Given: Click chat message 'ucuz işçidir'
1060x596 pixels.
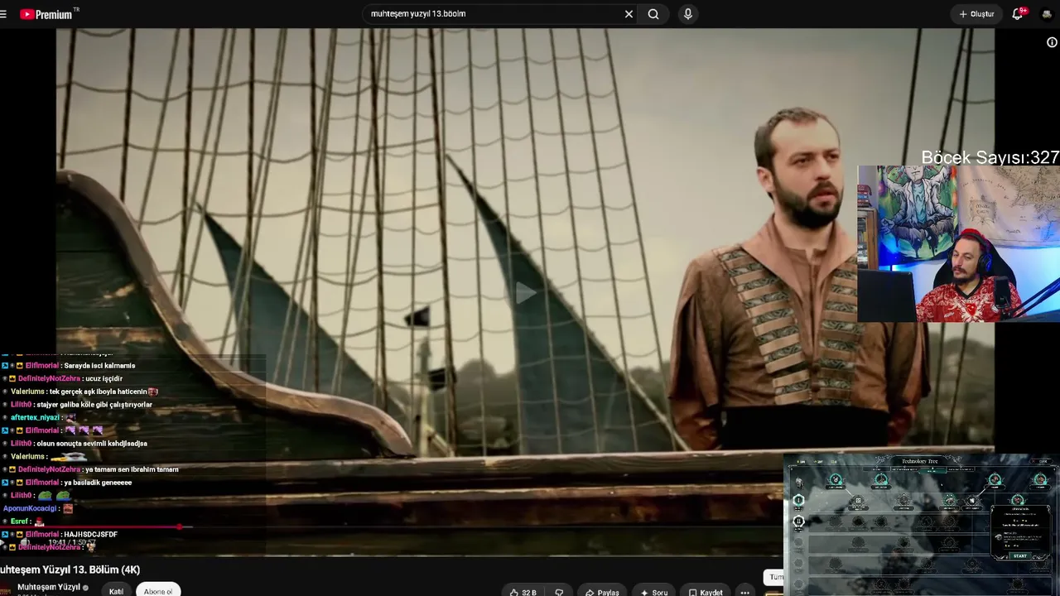Looking at the screenshot, I should [x=104, y=378].
